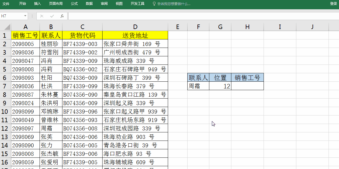Select column header G
The height and width of the screenshot is (169, 339).
(220, 27)
